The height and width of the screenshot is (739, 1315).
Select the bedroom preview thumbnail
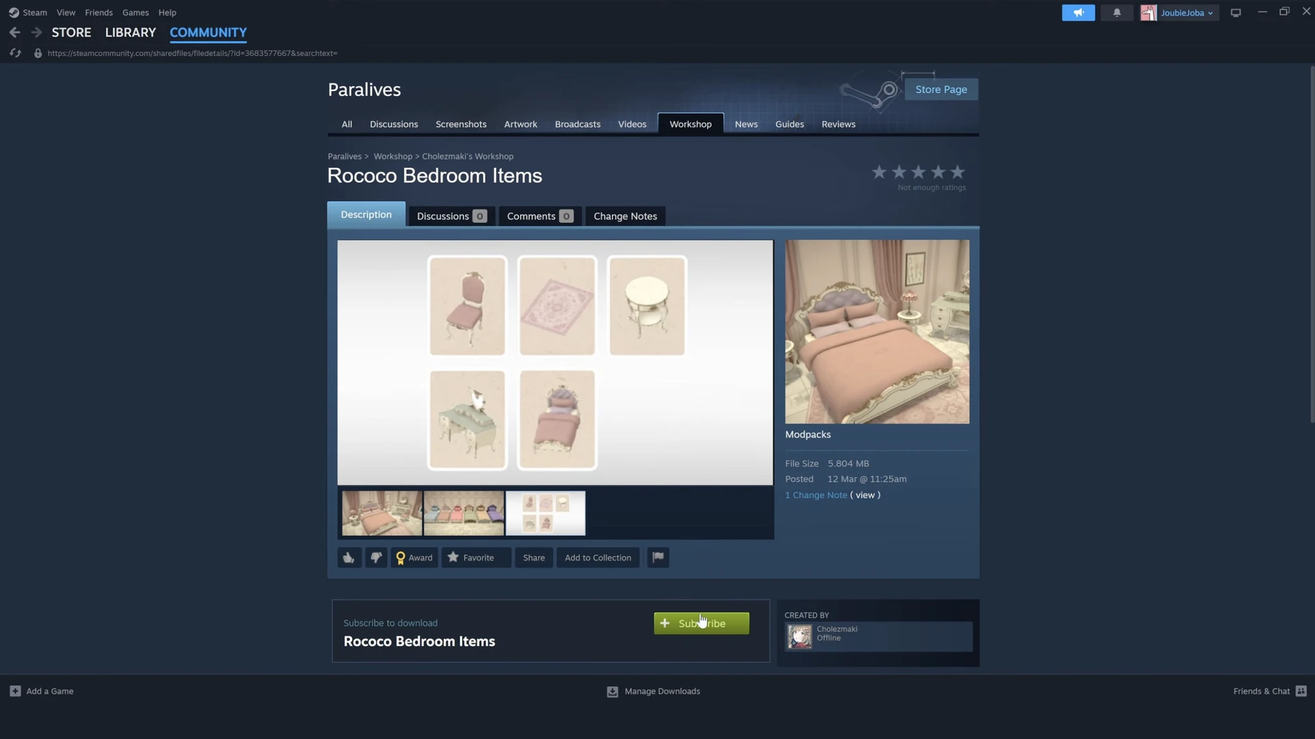pos(381,513)
